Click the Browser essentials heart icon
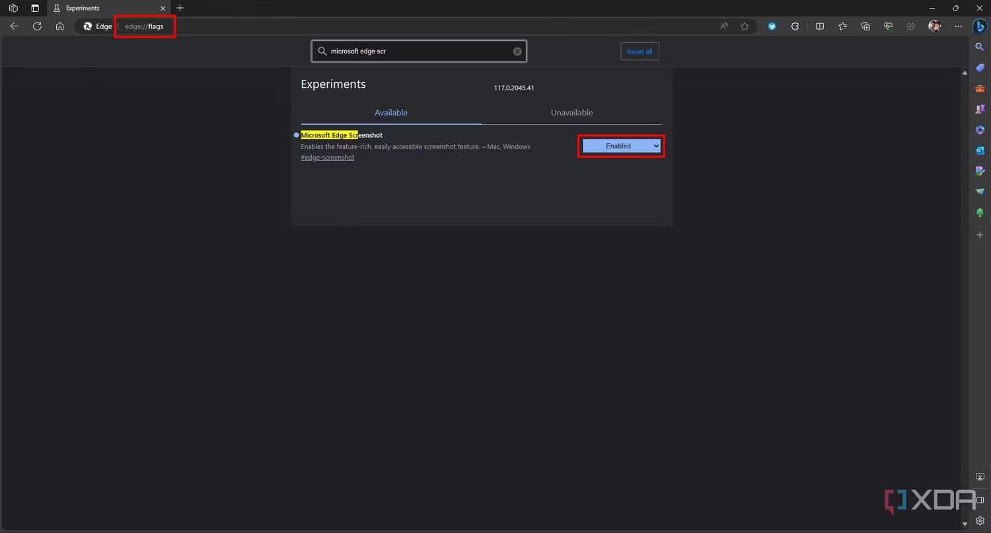The width and height of the screenshot is (991, 533). pos(889,26)
